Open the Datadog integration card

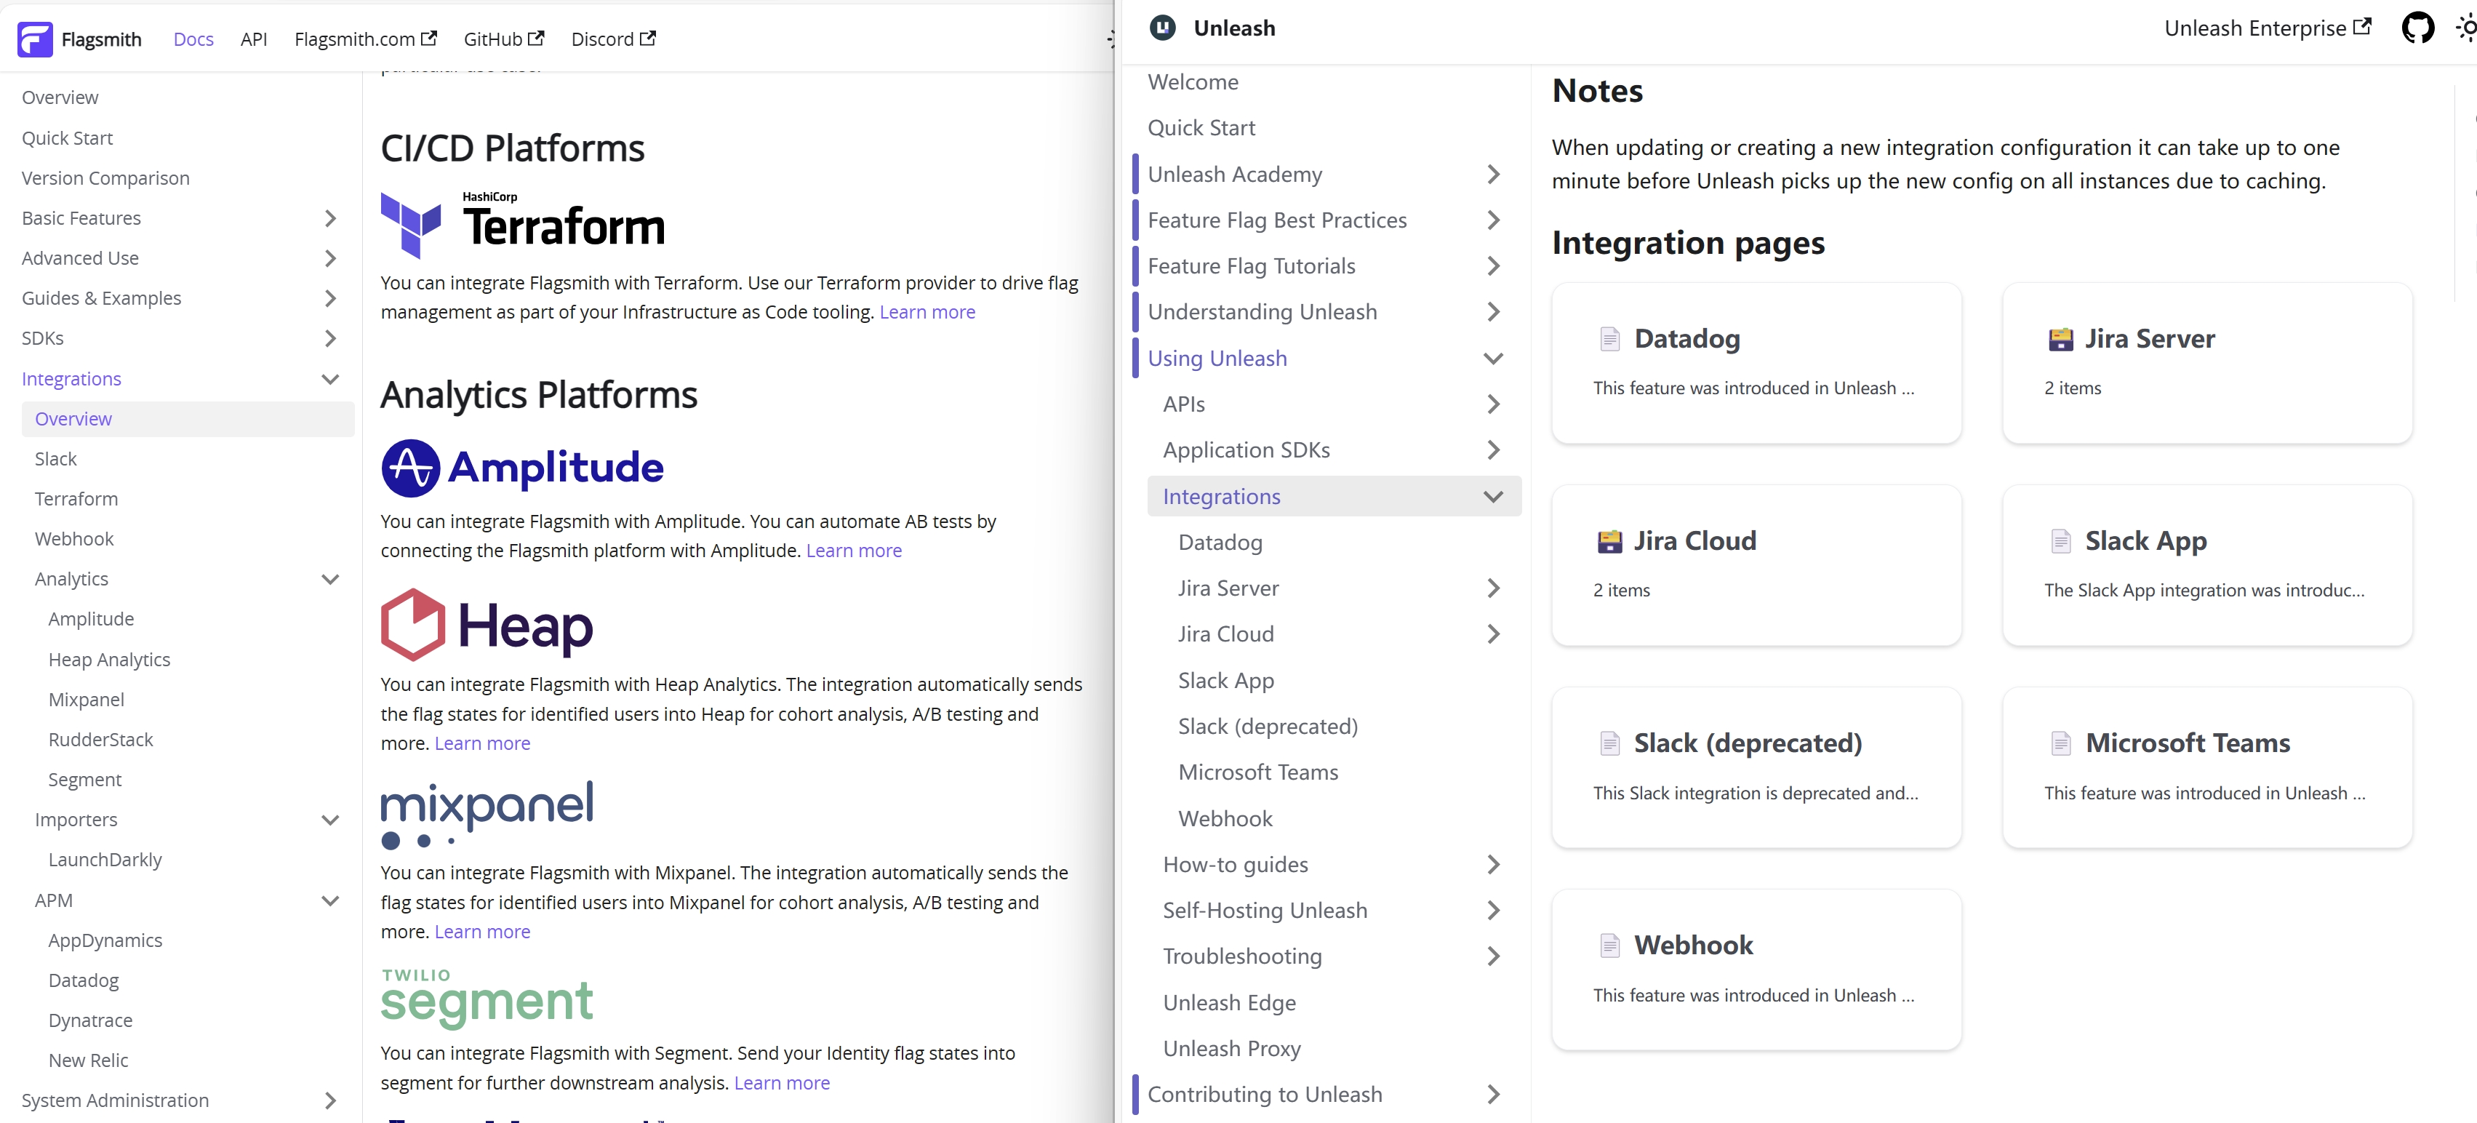click(1756, 364)
